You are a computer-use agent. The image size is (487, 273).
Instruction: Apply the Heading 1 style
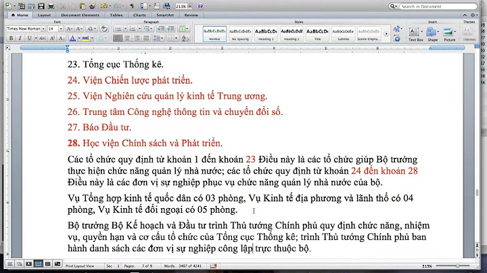point(266,34)
